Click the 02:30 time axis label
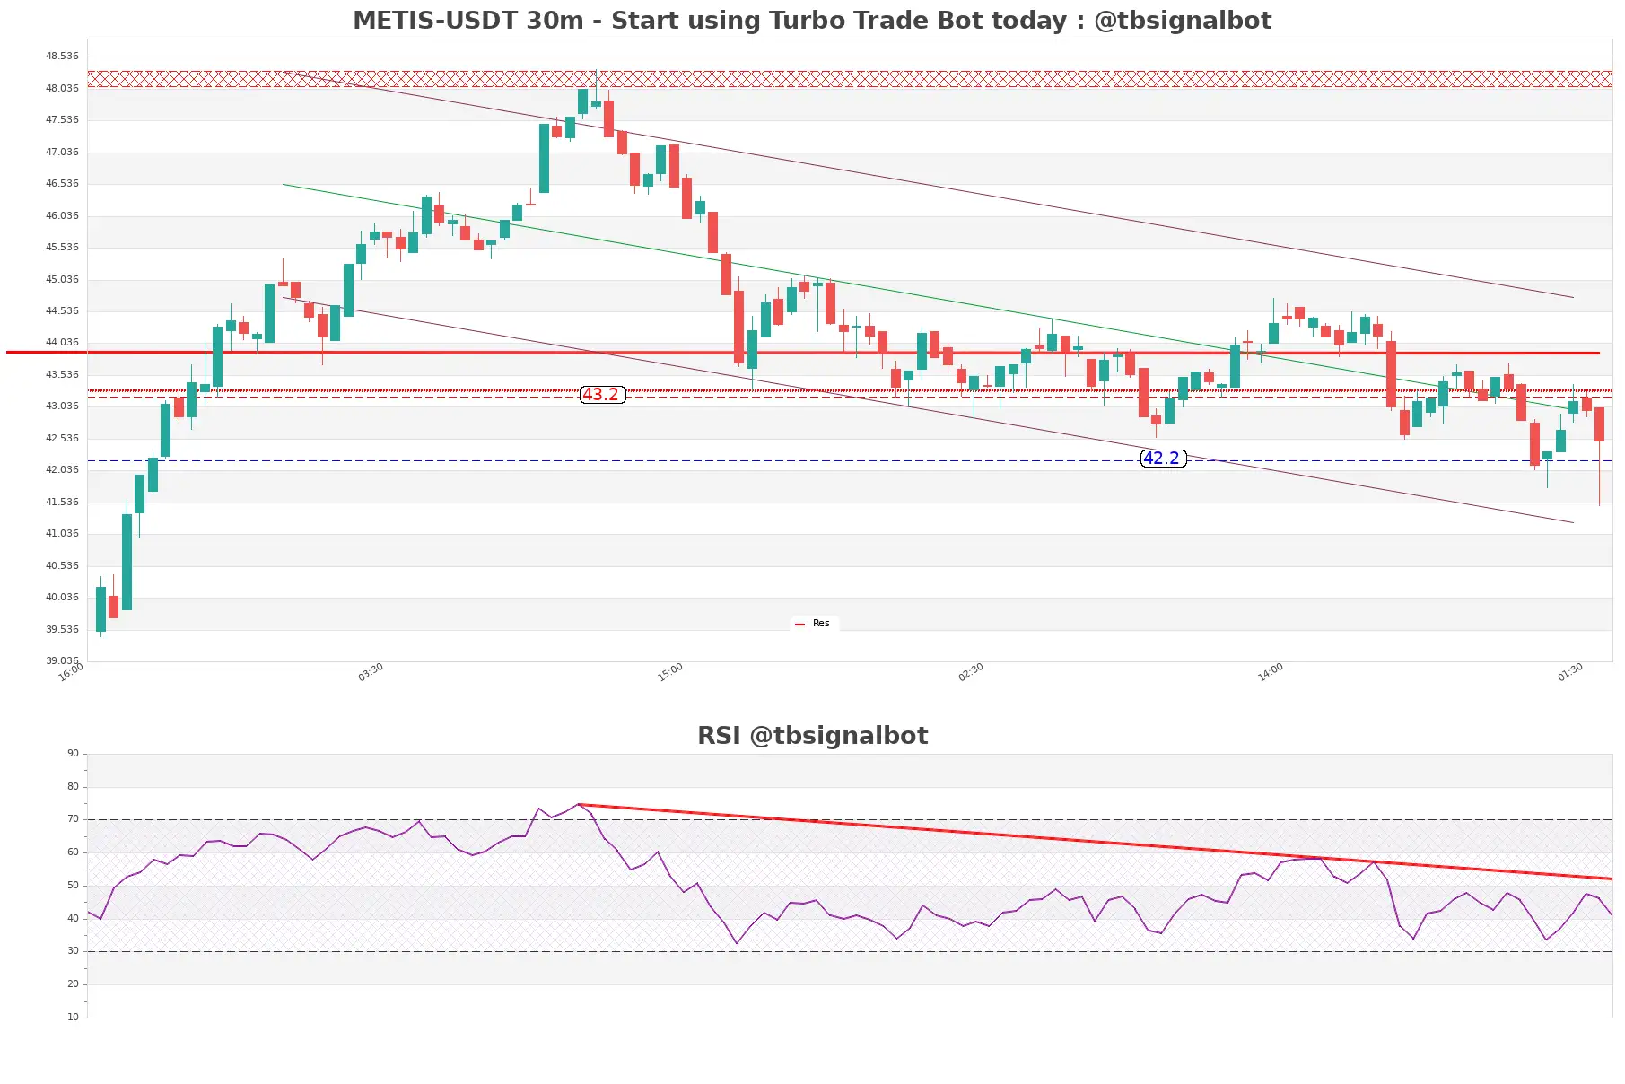This screenshot has height=1084, width=1625. coord(971,672)
